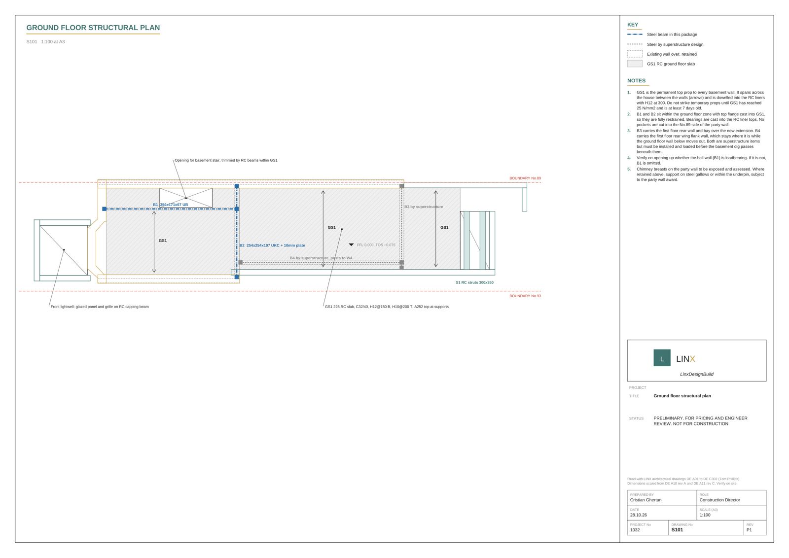Select note 1 about GS1 permanent top prop

pos(696,100)
